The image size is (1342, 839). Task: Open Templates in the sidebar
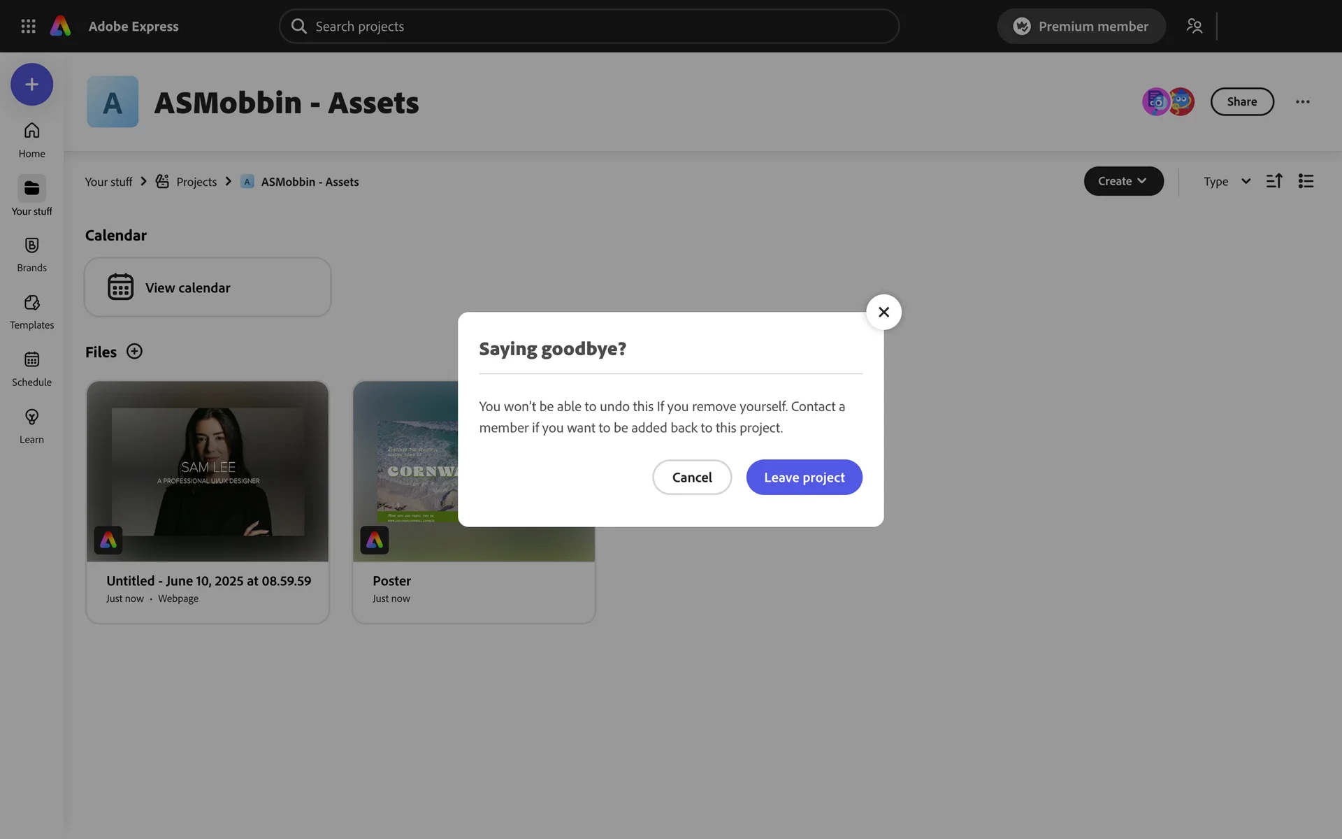31,312
